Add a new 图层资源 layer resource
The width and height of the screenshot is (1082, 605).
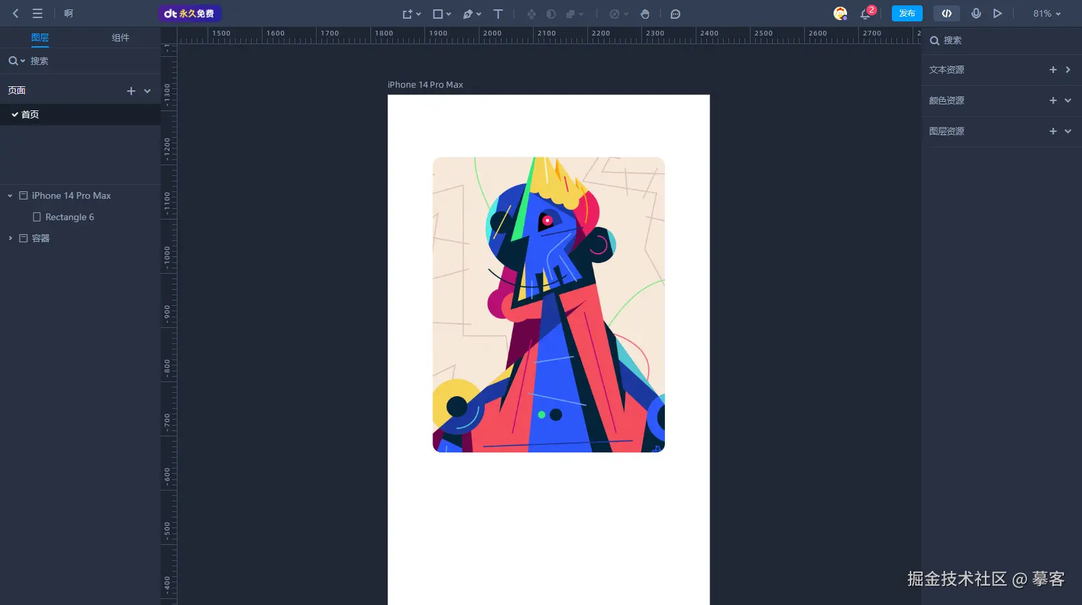pos(1053,131)
